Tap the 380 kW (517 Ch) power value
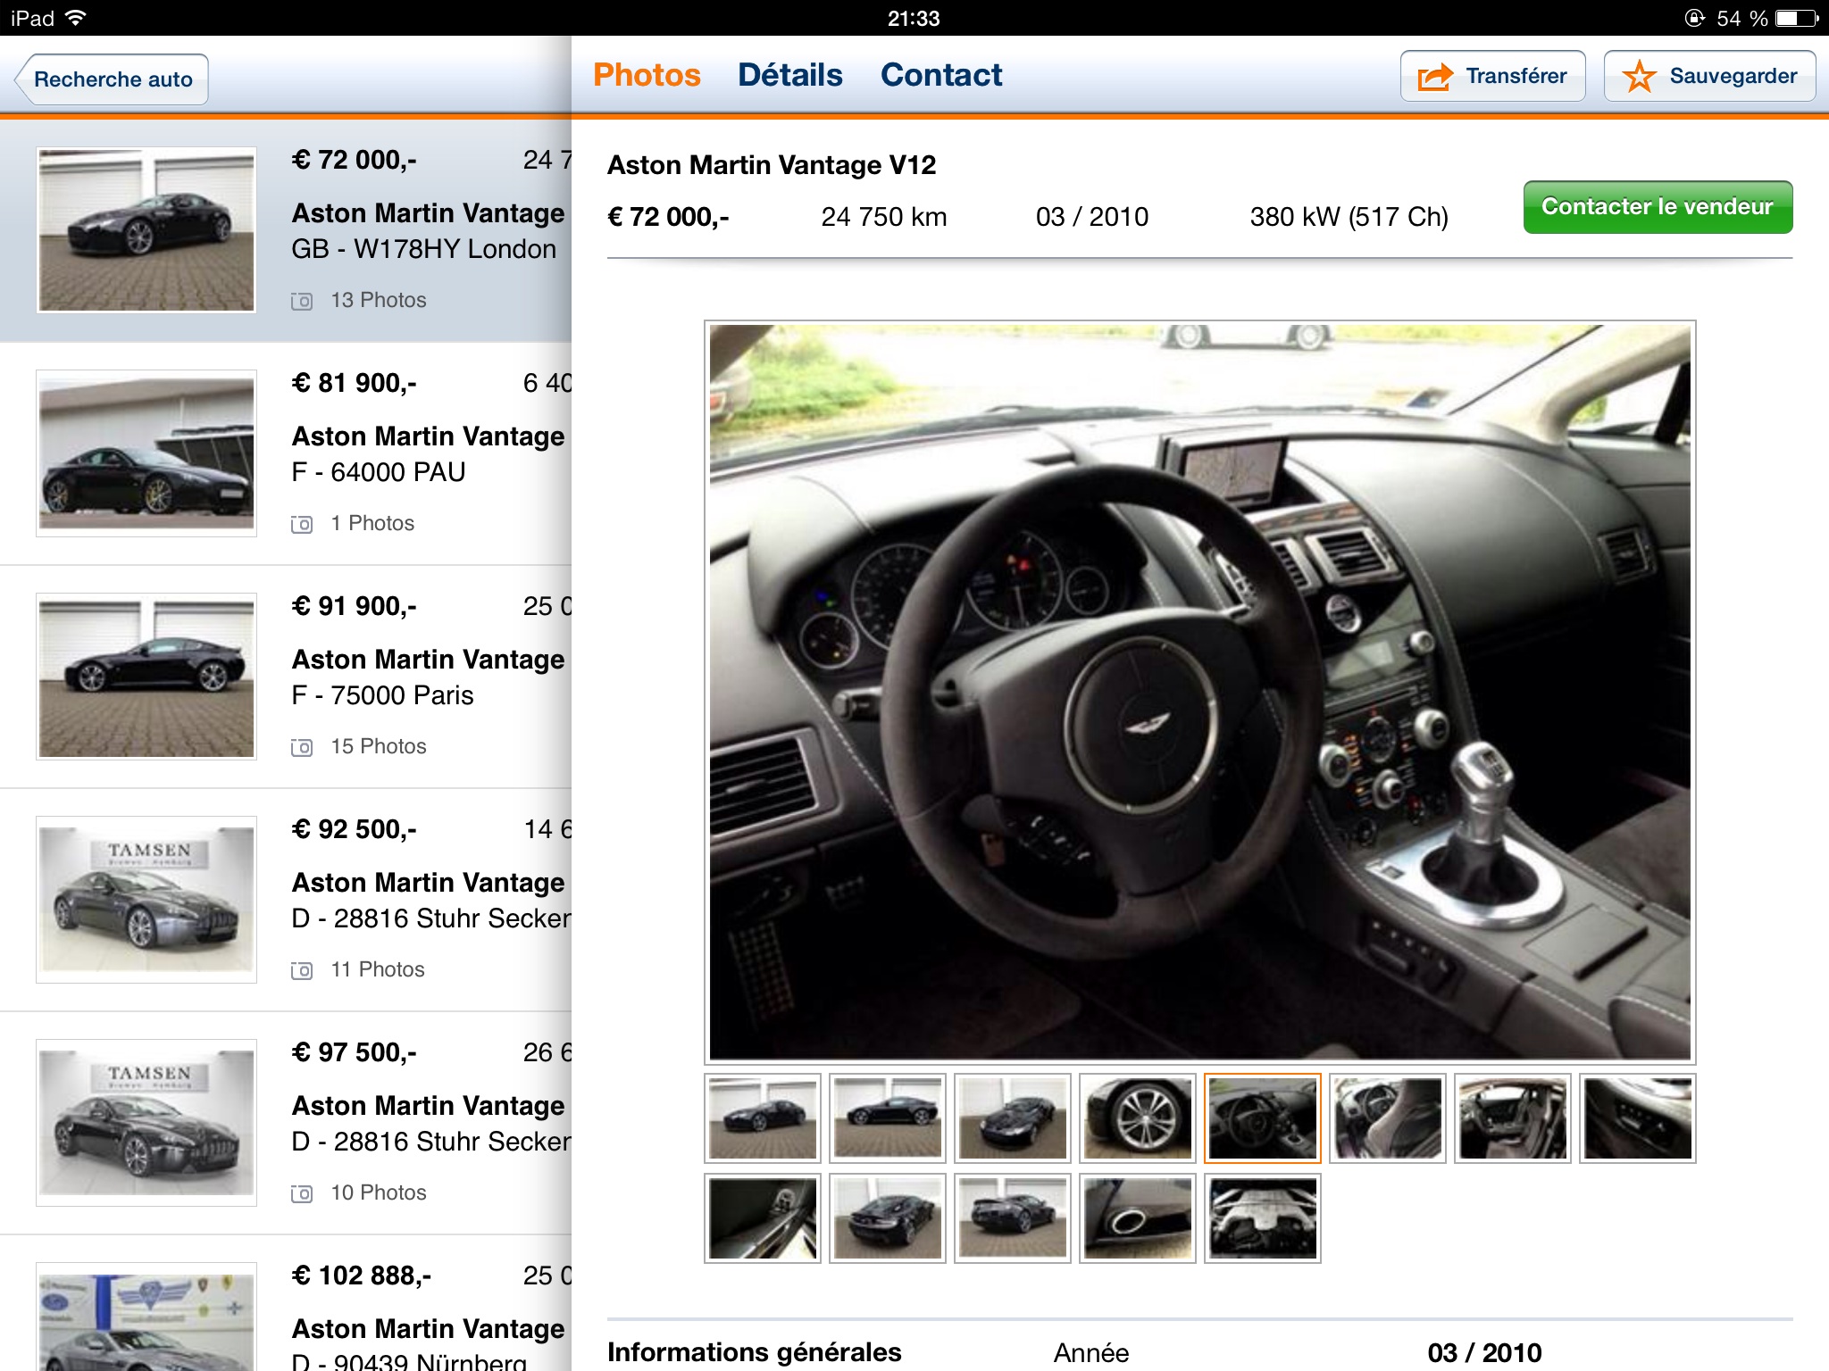The image size is (1829, 1371). click(x=1349, y=217)
